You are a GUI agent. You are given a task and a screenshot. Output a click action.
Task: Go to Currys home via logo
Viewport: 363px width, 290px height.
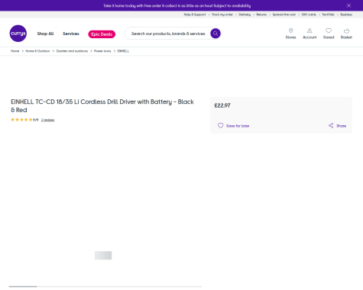pos(18,34)
